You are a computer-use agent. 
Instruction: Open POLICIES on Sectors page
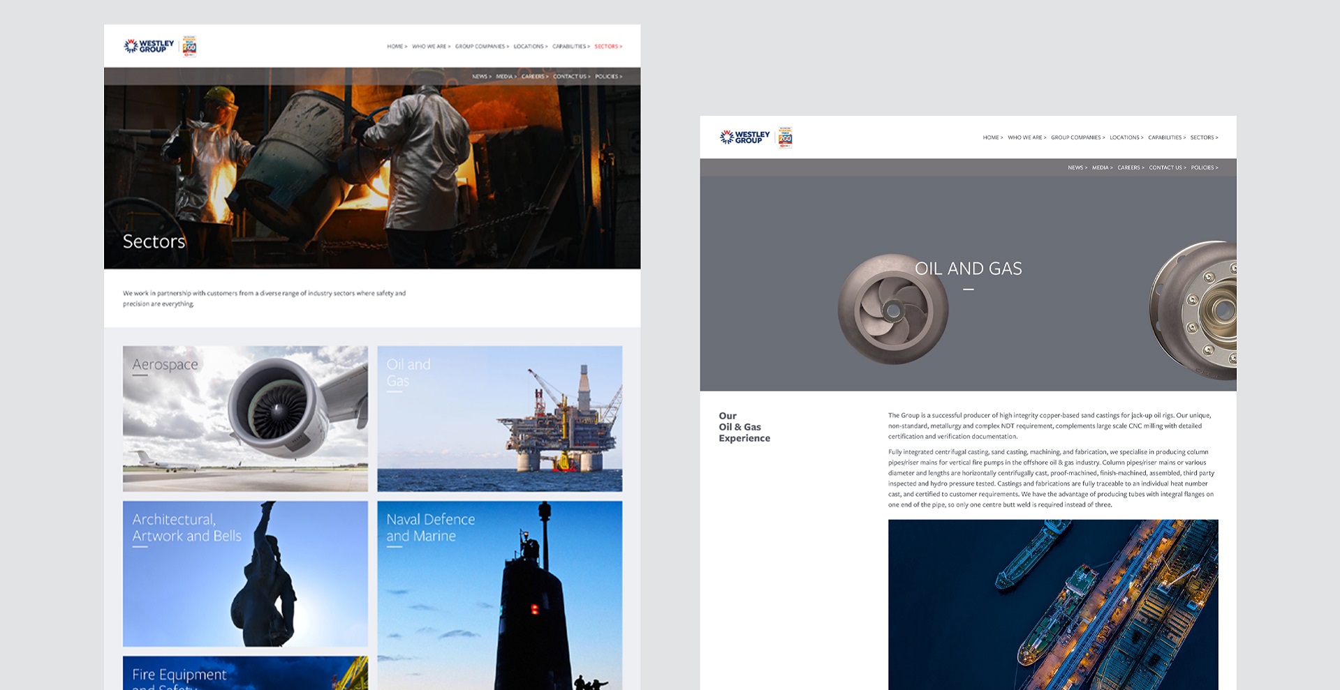coord(609,77)
